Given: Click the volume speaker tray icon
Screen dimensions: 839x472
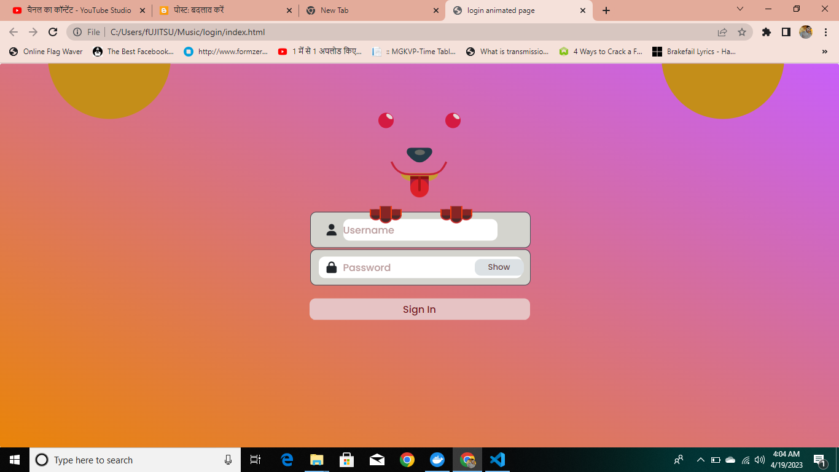Looking at the screenshot, I should (x=760, y=460).
